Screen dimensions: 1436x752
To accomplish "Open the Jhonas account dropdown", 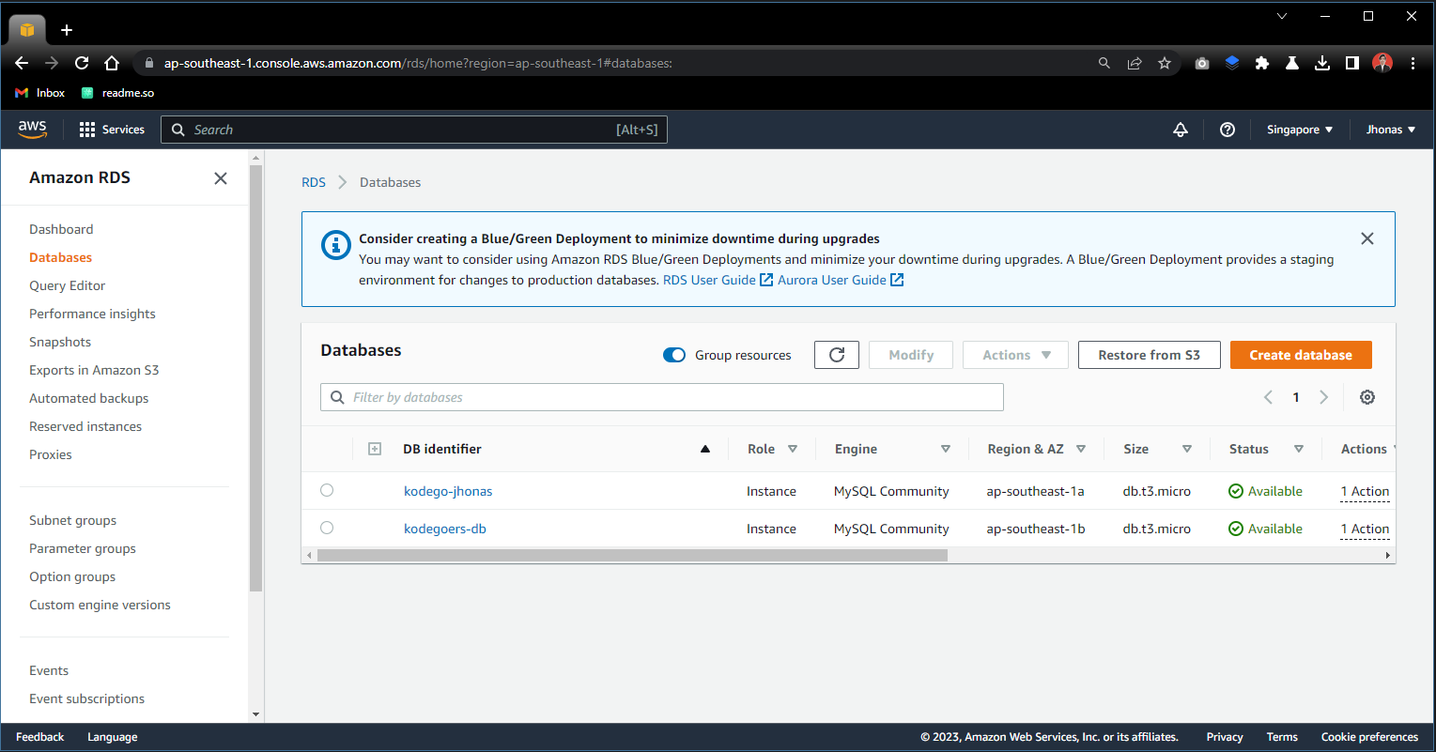I will pos(1391,130).
